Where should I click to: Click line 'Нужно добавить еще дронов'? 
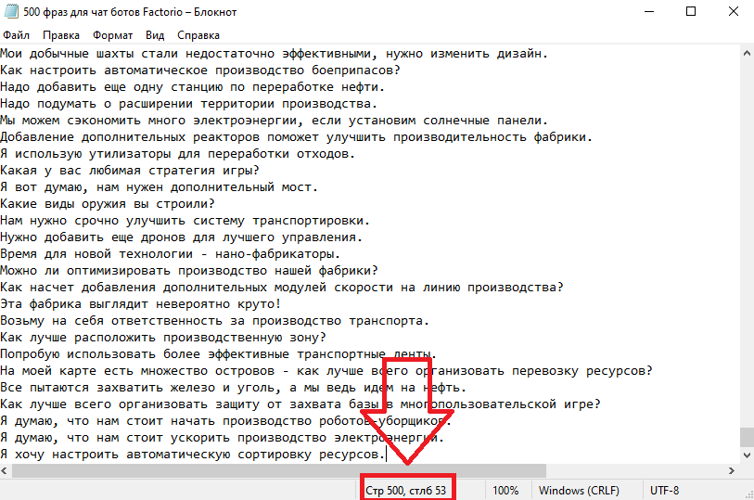pyautogui.click(x=181, y=237)
